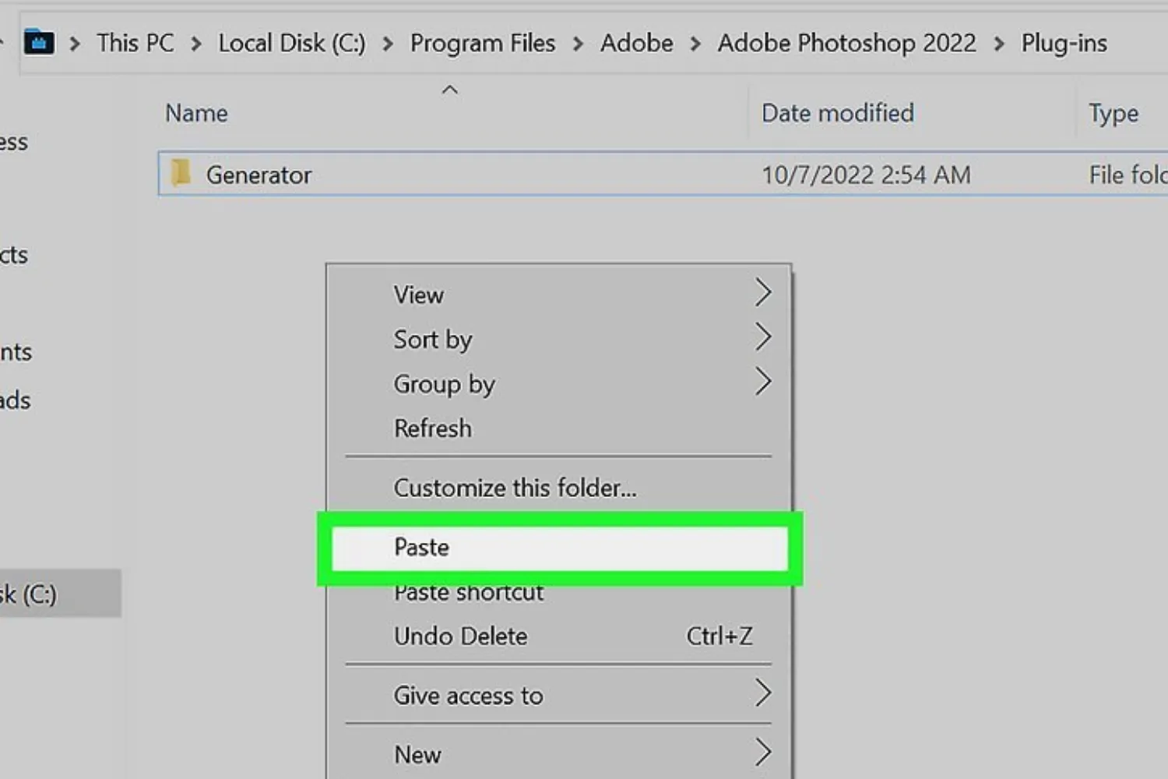Viewport: 1168px width, 779px height.
Task: Click the sort direction arrow above Name column
Action: click(450, 89)
